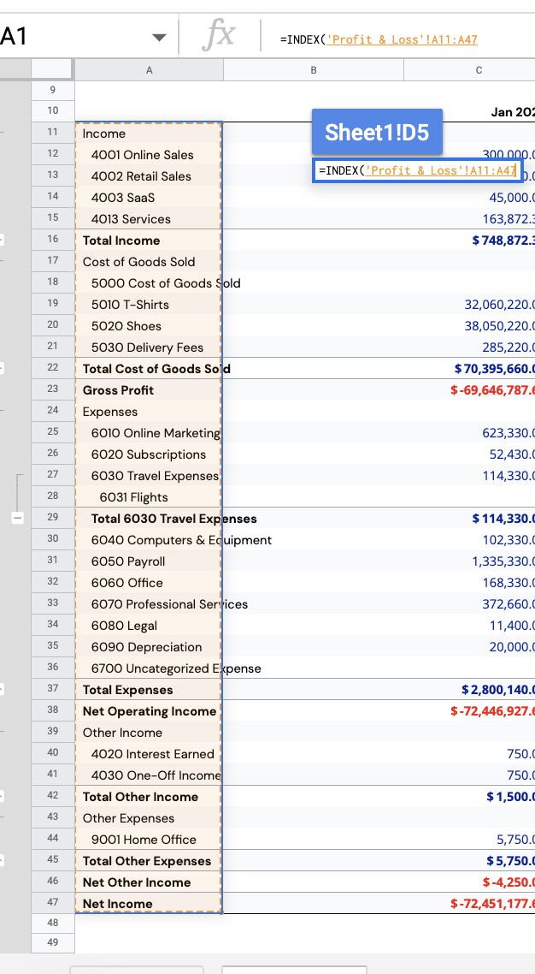Image resolution: width=535 pixels, height=974 pixels.
Task: Click the 5030 Delivery Fees cell
Action: point(149,347)
